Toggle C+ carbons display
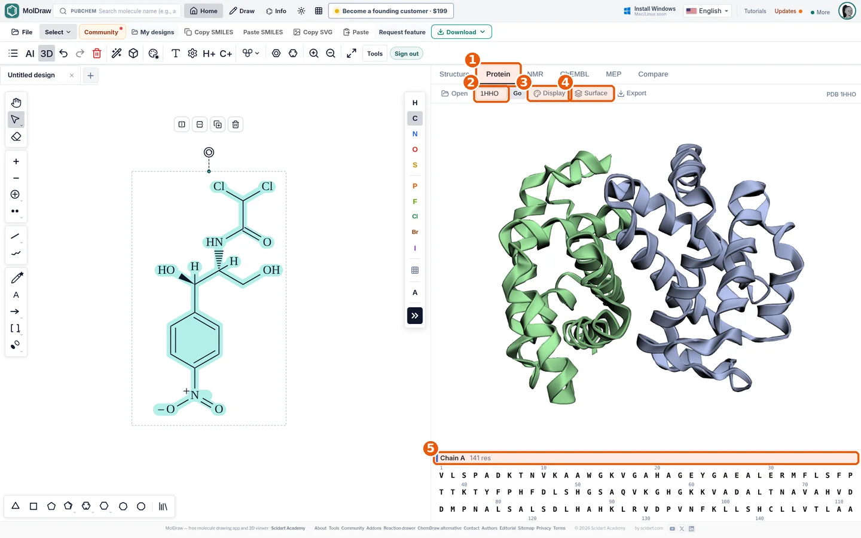 [225, 54]
